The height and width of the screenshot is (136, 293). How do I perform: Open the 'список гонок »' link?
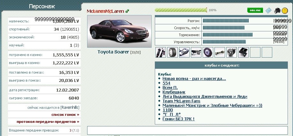(x=65, y=115)
